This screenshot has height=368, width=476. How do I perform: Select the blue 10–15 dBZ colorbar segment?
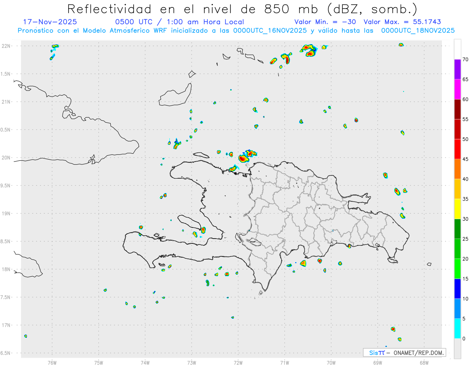pyautogui.click(x=457, y=289)
